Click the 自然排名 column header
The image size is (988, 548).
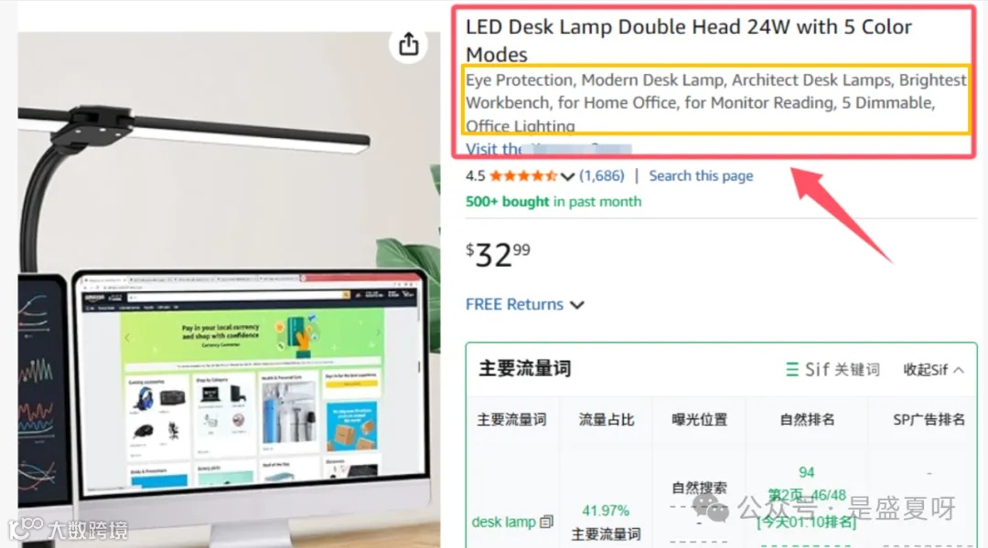point(807,419)
